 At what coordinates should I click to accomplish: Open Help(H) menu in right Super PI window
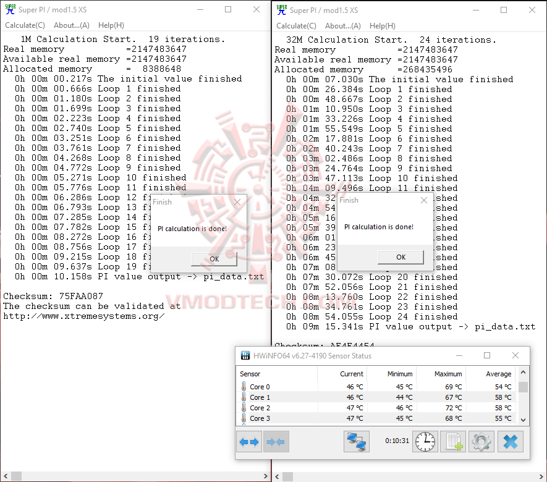tap(383, 26)
